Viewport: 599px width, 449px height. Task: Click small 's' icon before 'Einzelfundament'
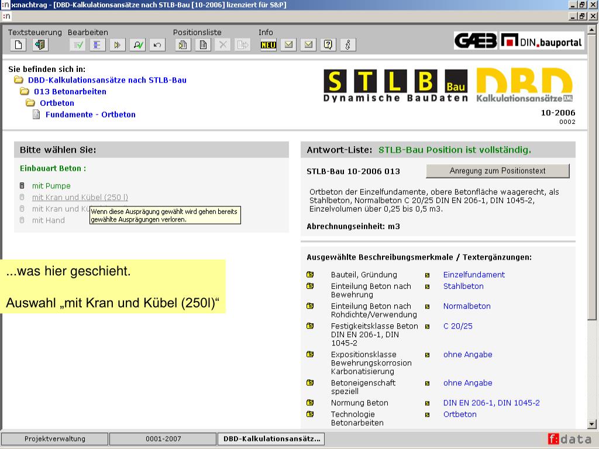click(427, 275)
